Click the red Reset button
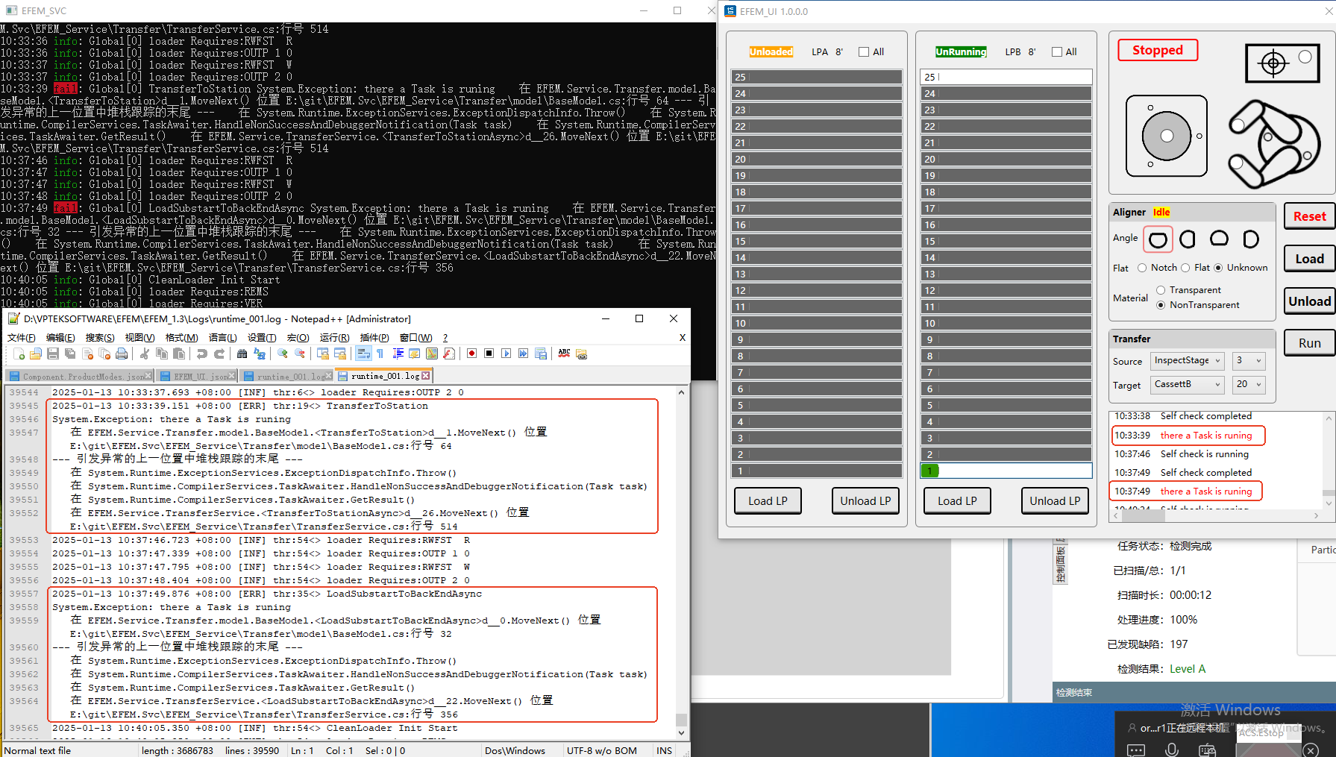Viewport: 1336px width, 757px height. click(1309, 216)
